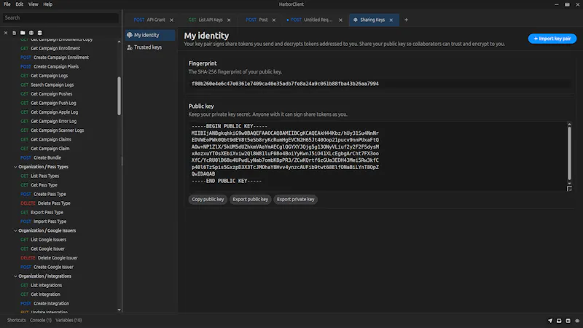Viewport: 583px width, 328px height.
Task: Open POST Create Campaign Enrollment request
Action: [x=55, y=58]
